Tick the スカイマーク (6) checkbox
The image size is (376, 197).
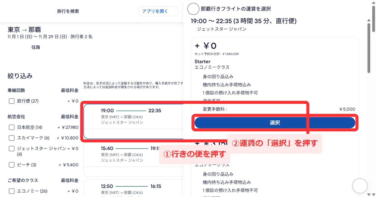12,138
